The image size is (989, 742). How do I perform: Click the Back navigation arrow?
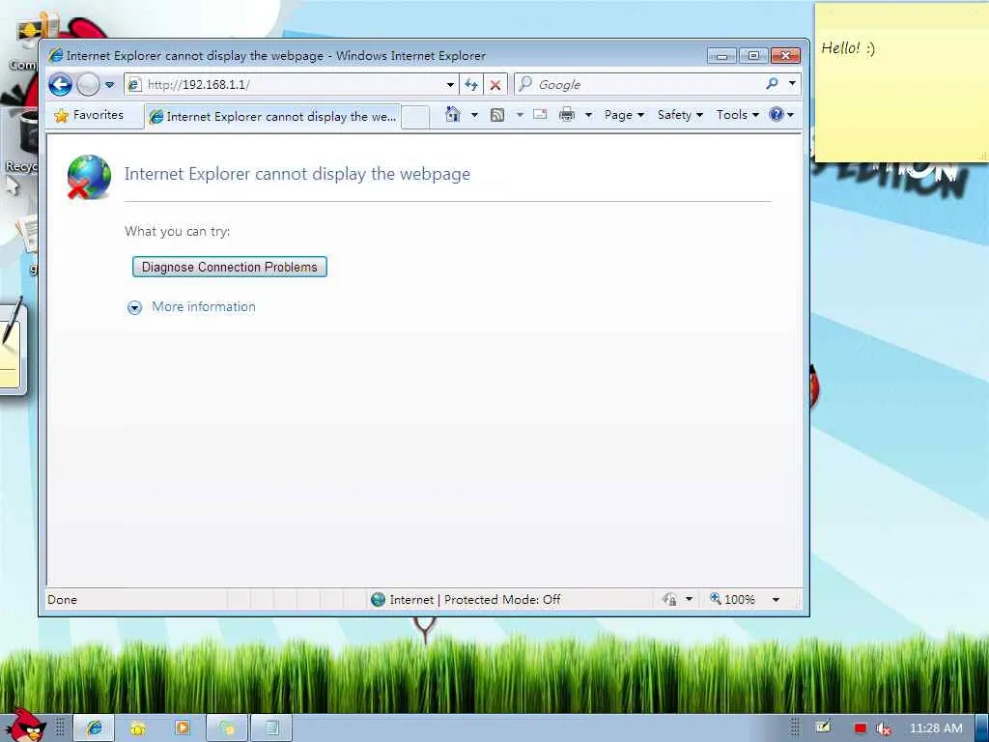point(61,85)
